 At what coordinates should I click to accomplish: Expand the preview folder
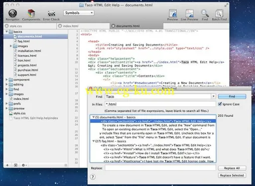click(6, 108)
